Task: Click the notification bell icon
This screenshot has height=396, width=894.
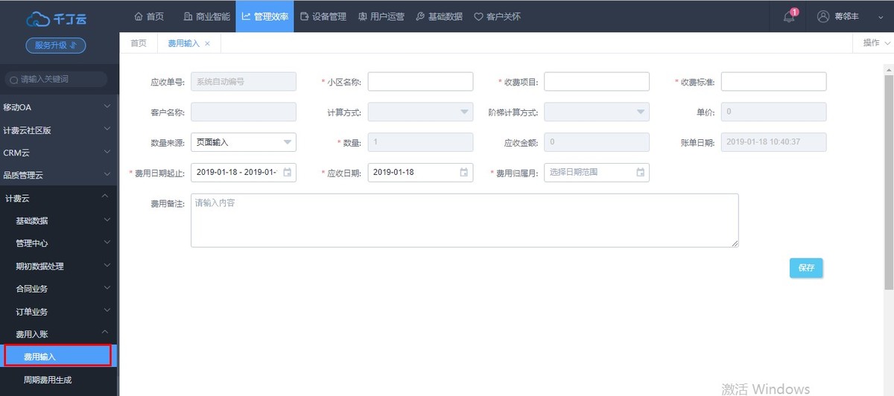Action: click(x=789, y=17)
